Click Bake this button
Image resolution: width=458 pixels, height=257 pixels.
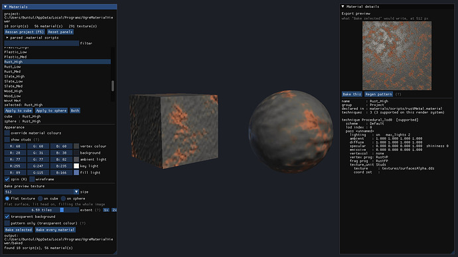click(352, 94)
